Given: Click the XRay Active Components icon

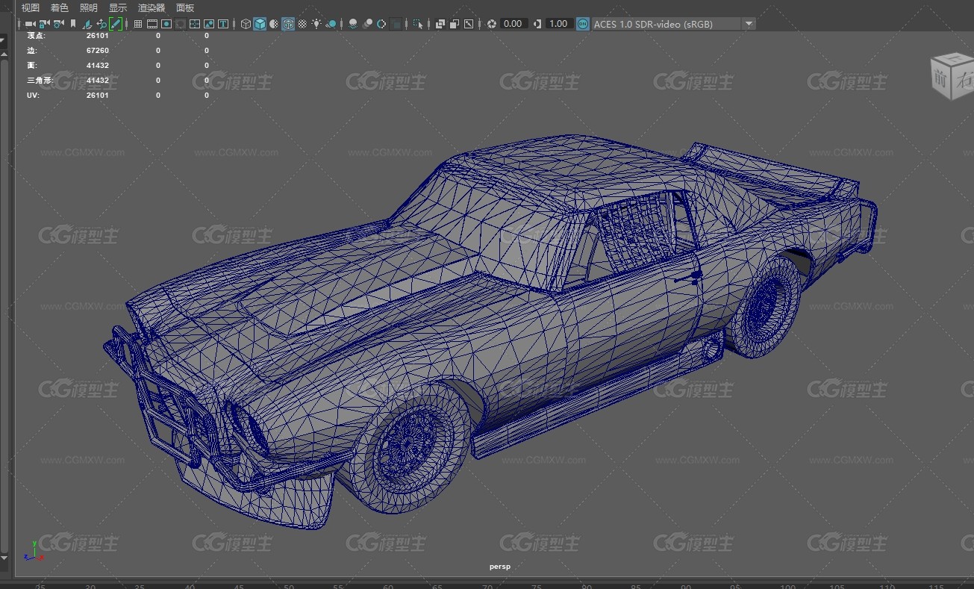Looking at the screenshot, I should [x=454, y=24].
